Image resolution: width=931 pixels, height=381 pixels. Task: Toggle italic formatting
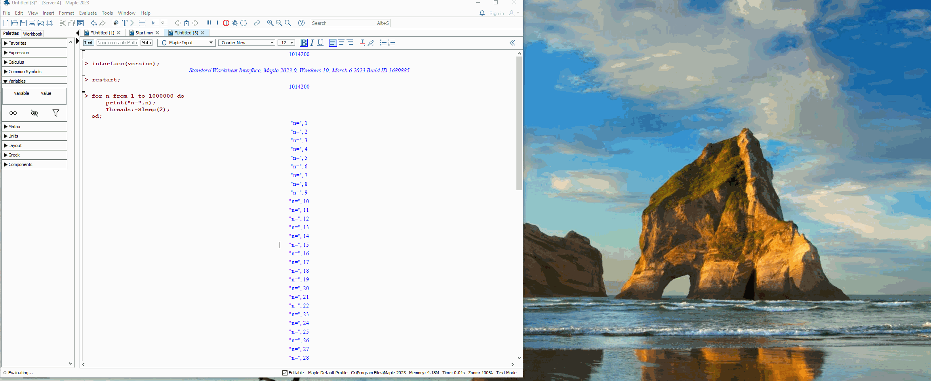(312, 43)
